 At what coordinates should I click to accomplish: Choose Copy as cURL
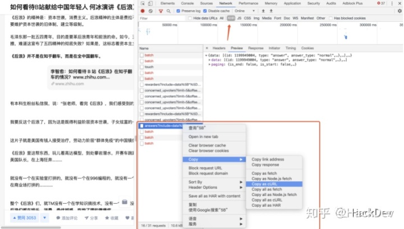274,184
